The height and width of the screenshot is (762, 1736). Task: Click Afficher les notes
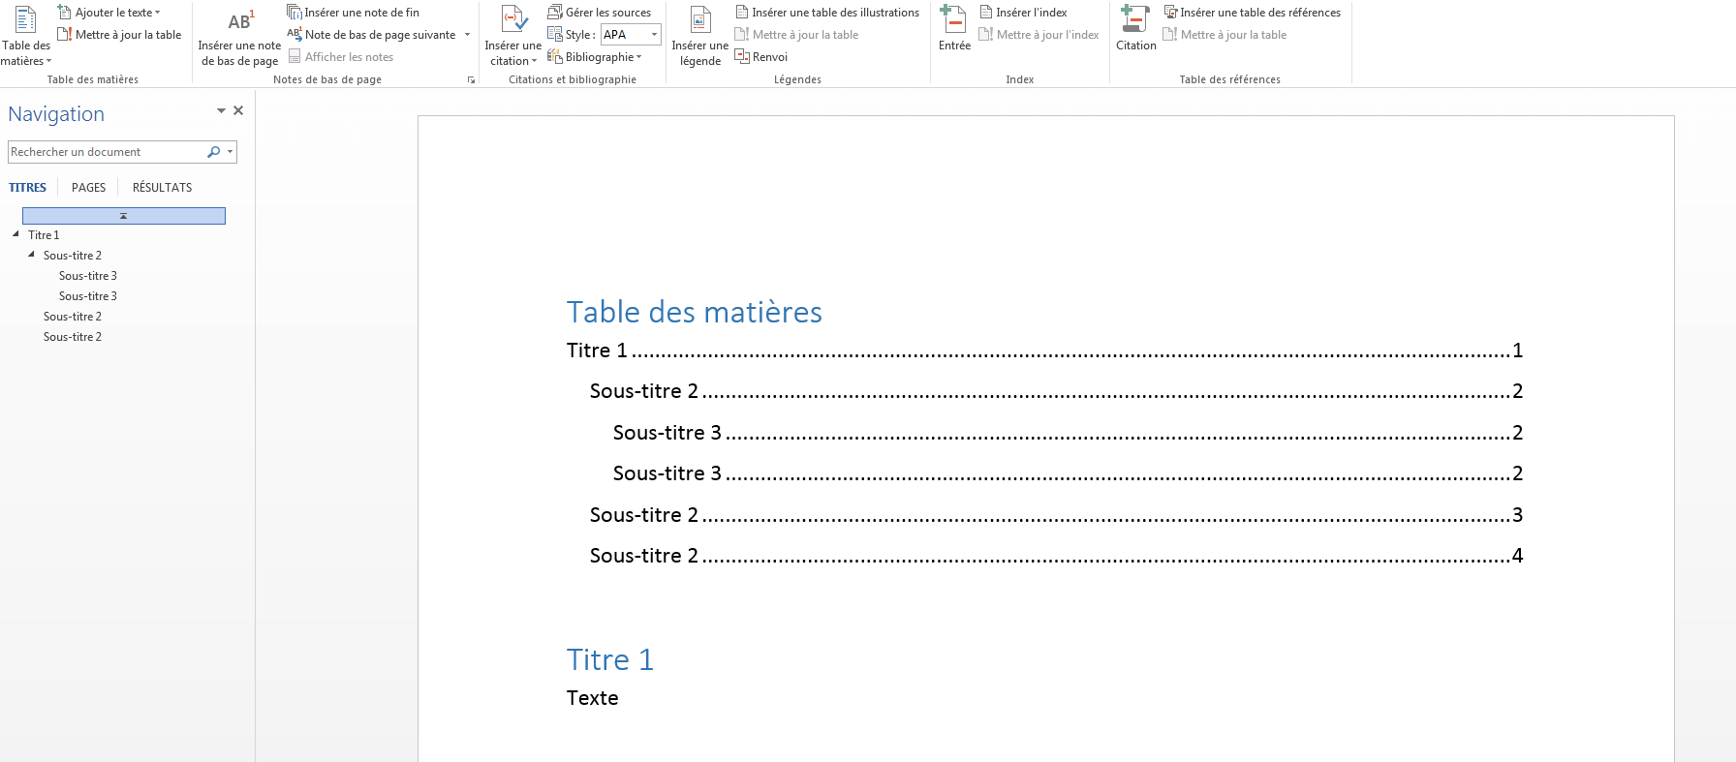tap(340, 57)
